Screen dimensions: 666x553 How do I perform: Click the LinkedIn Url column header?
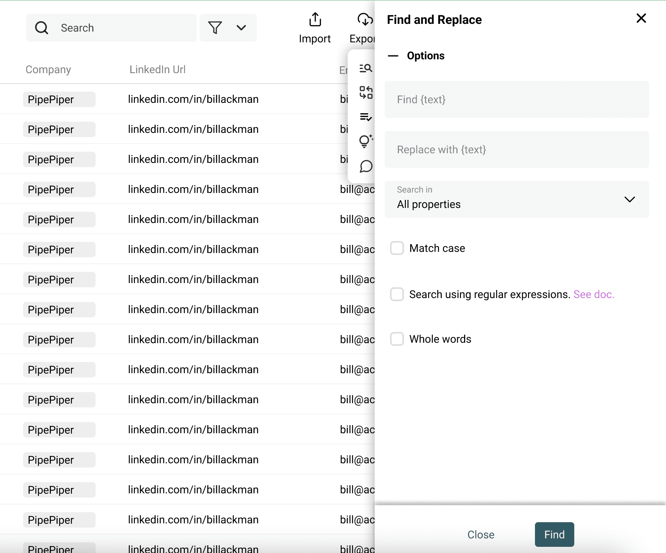(x=157, y=70)
